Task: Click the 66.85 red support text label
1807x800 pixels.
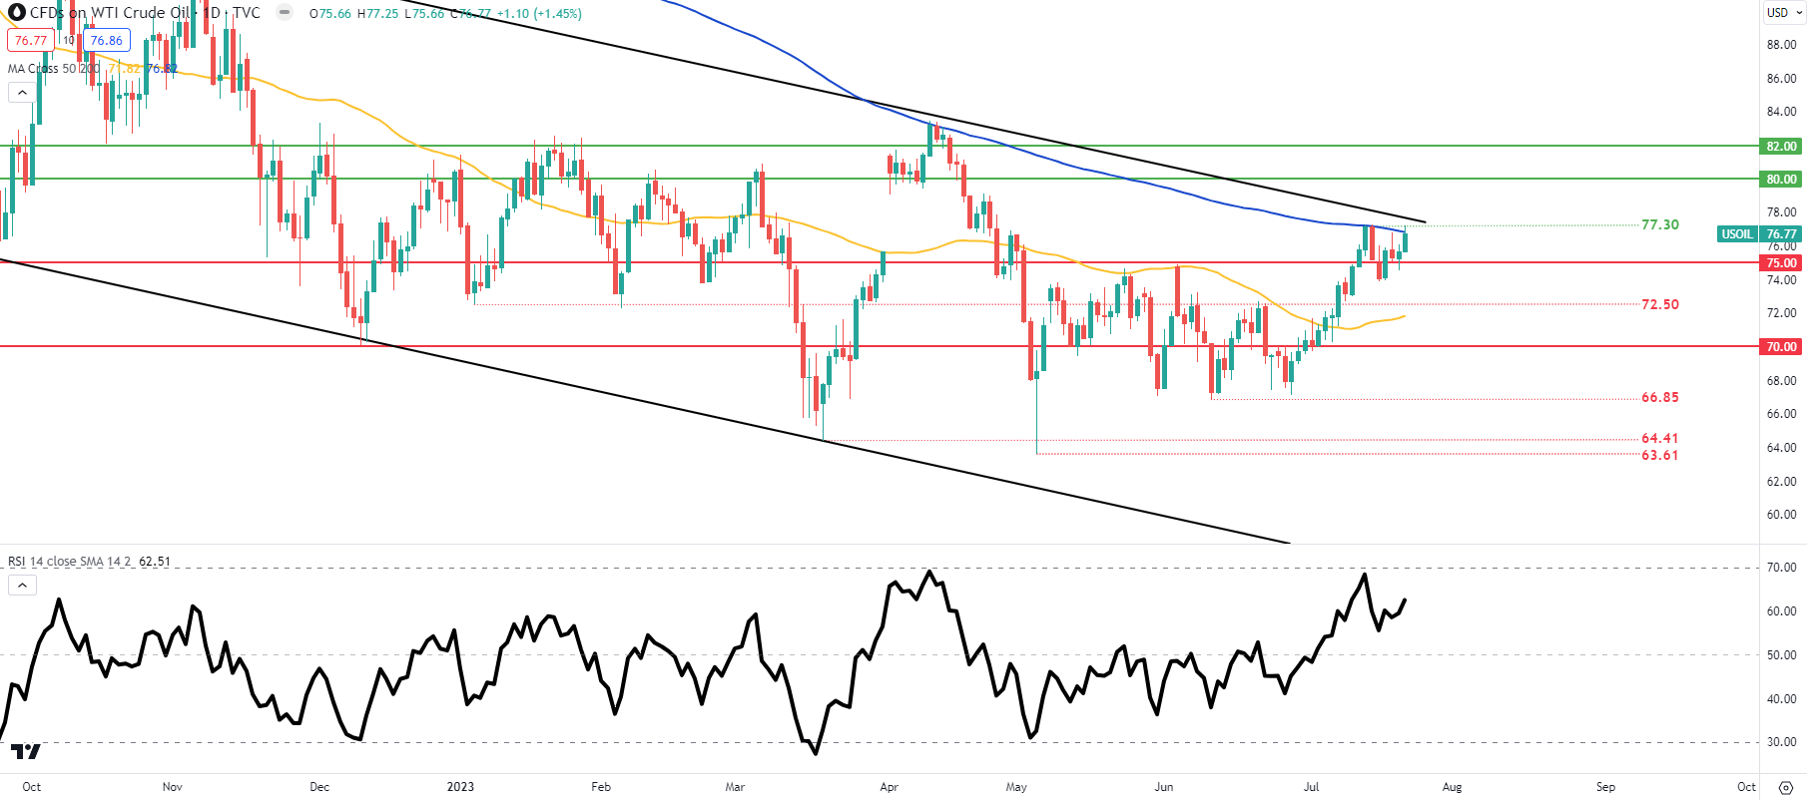Action: coord(1660,398)
